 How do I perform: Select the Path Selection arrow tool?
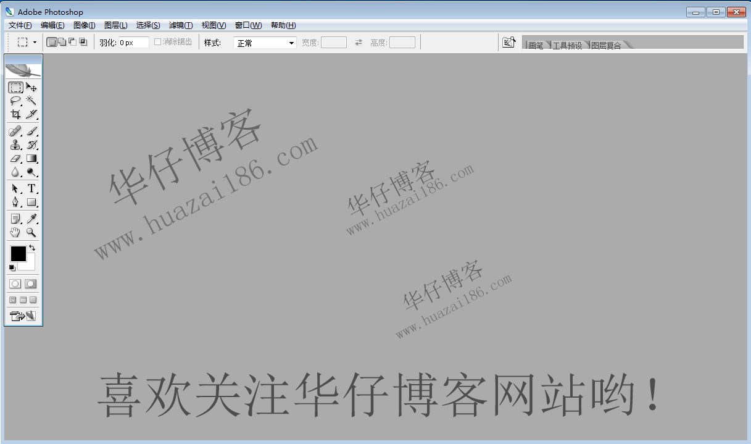pyautogui.click(x=15, y=188)
